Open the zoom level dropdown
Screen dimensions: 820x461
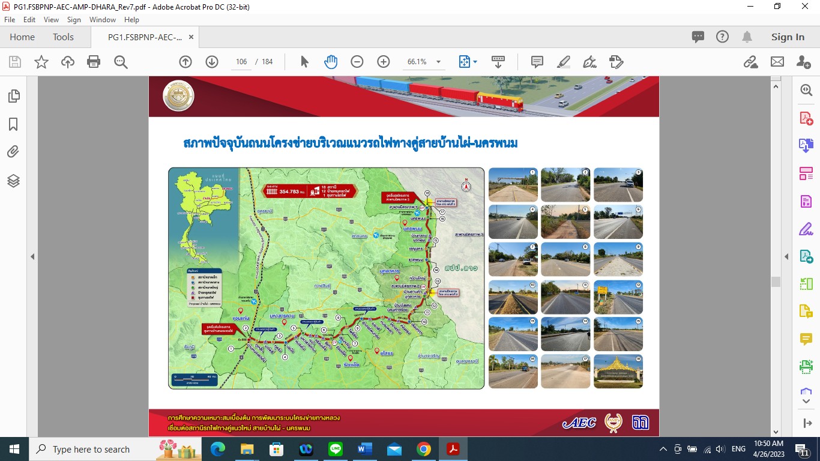(438, 62)
